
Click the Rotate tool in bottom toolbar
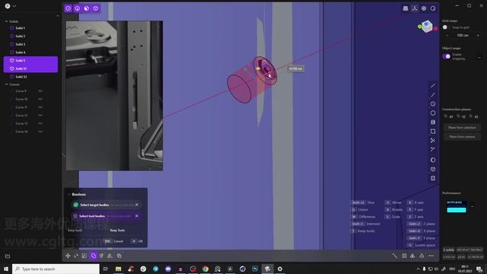[76, 256]
